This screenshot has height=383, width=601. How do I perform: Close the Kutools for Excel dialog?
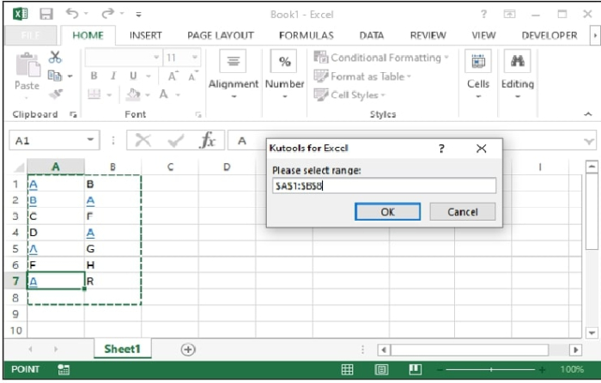pos(482,149)
